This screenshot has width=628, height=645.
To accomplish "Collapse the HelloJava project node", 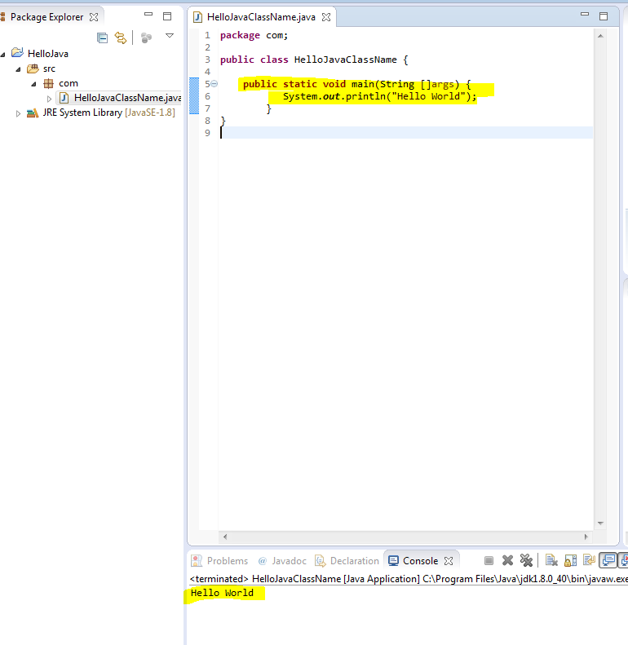I will pyautogui.click(x=3, y=55).
